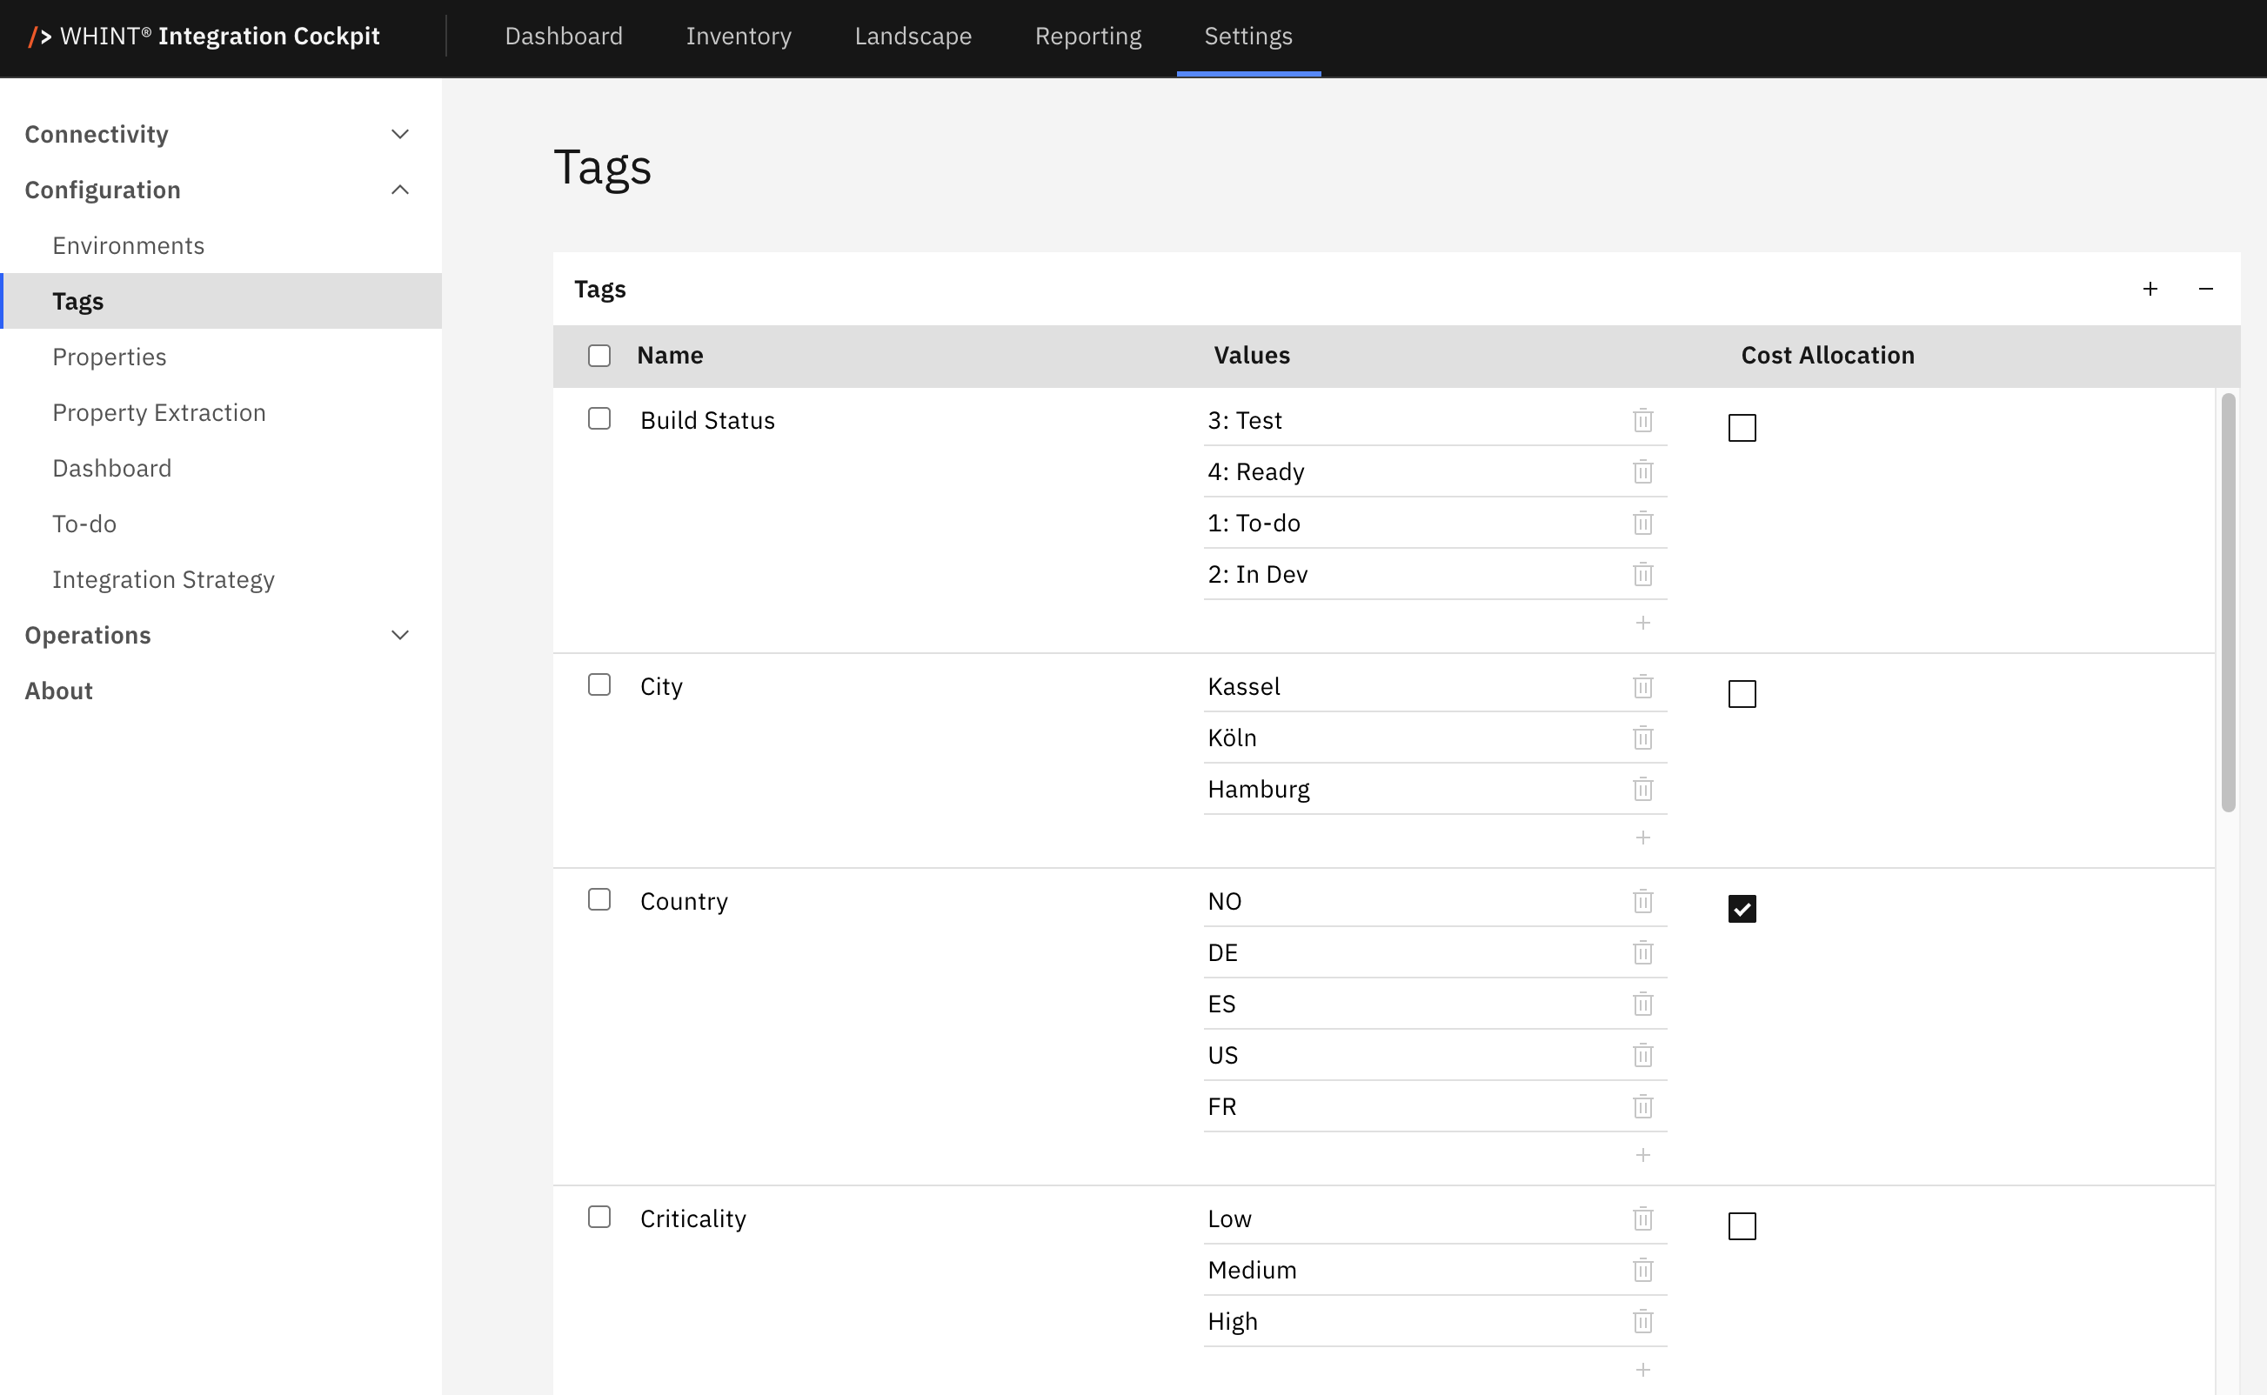Open Dashboard configuration in sidebar
2267x1395 pixels.
pyautogui.click(x=220, y=468)
